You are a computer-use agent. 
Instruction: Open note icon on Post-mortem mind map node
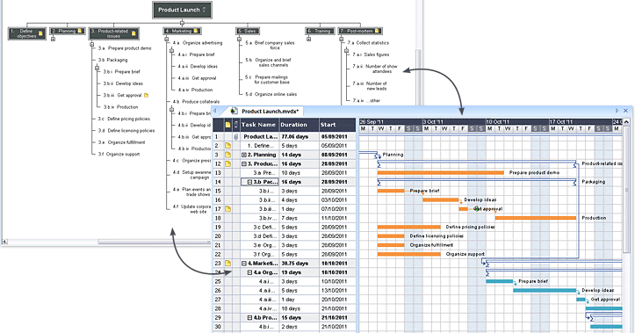tap(377, 31)
